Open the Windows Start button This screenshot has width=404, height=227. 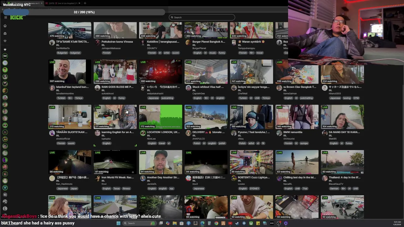pyautogui.click(x=118, y=223)
